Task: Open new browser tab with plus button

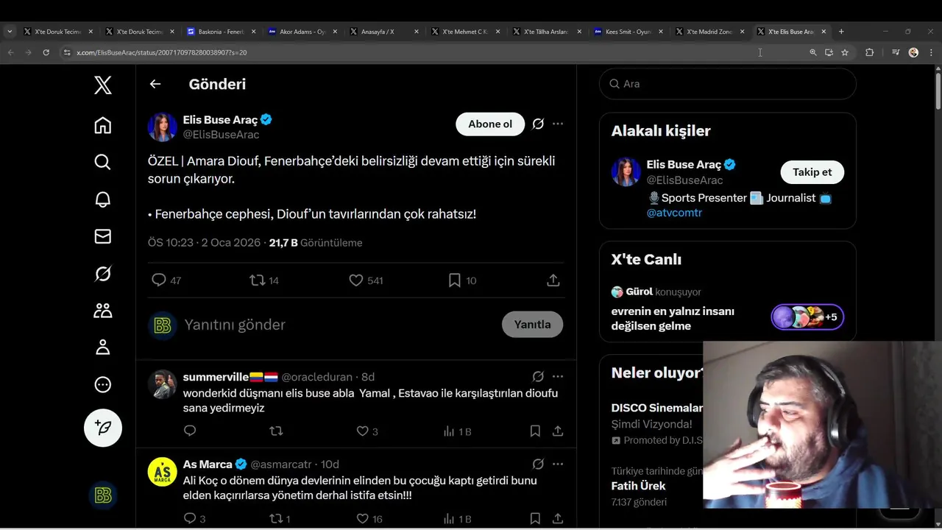Action: [841, 32]
